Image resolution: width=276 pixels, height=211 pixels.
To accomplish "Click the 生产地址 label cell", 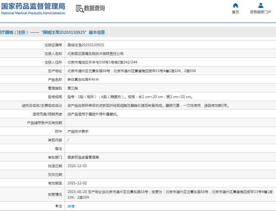I will point(55,71).
